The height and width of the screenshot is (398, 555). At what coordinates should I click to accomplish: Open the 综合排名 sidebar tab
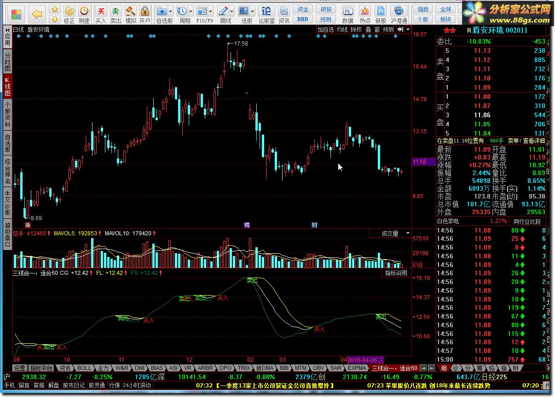tap(7, 171)
